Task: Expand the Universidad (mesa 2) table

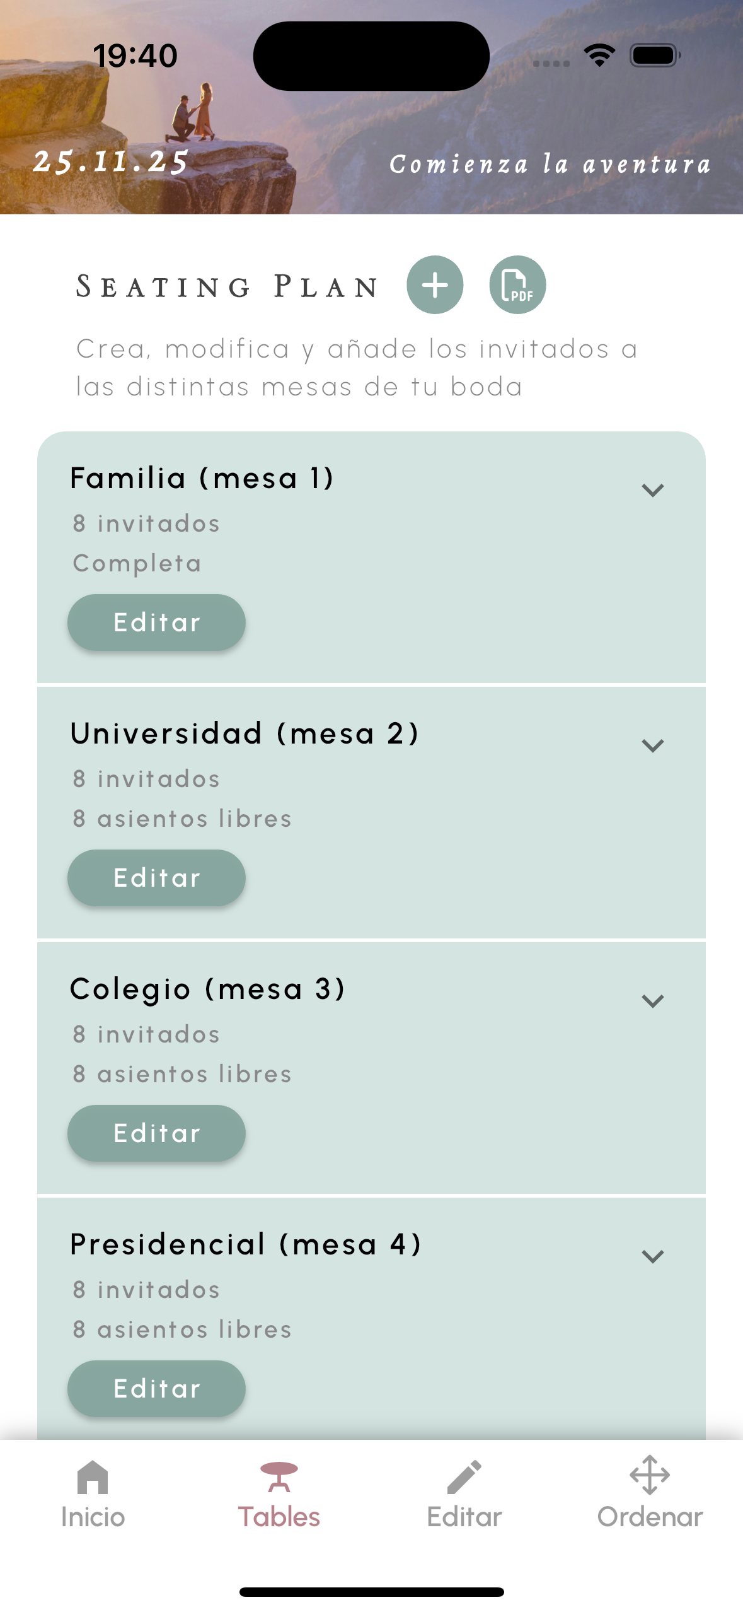Action: [x=652, y=745]
